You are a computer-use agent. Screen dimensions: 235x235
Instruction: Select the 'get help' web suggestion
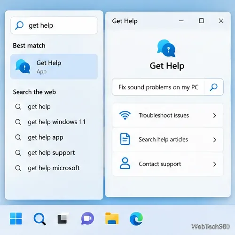[x=39, y=107]
